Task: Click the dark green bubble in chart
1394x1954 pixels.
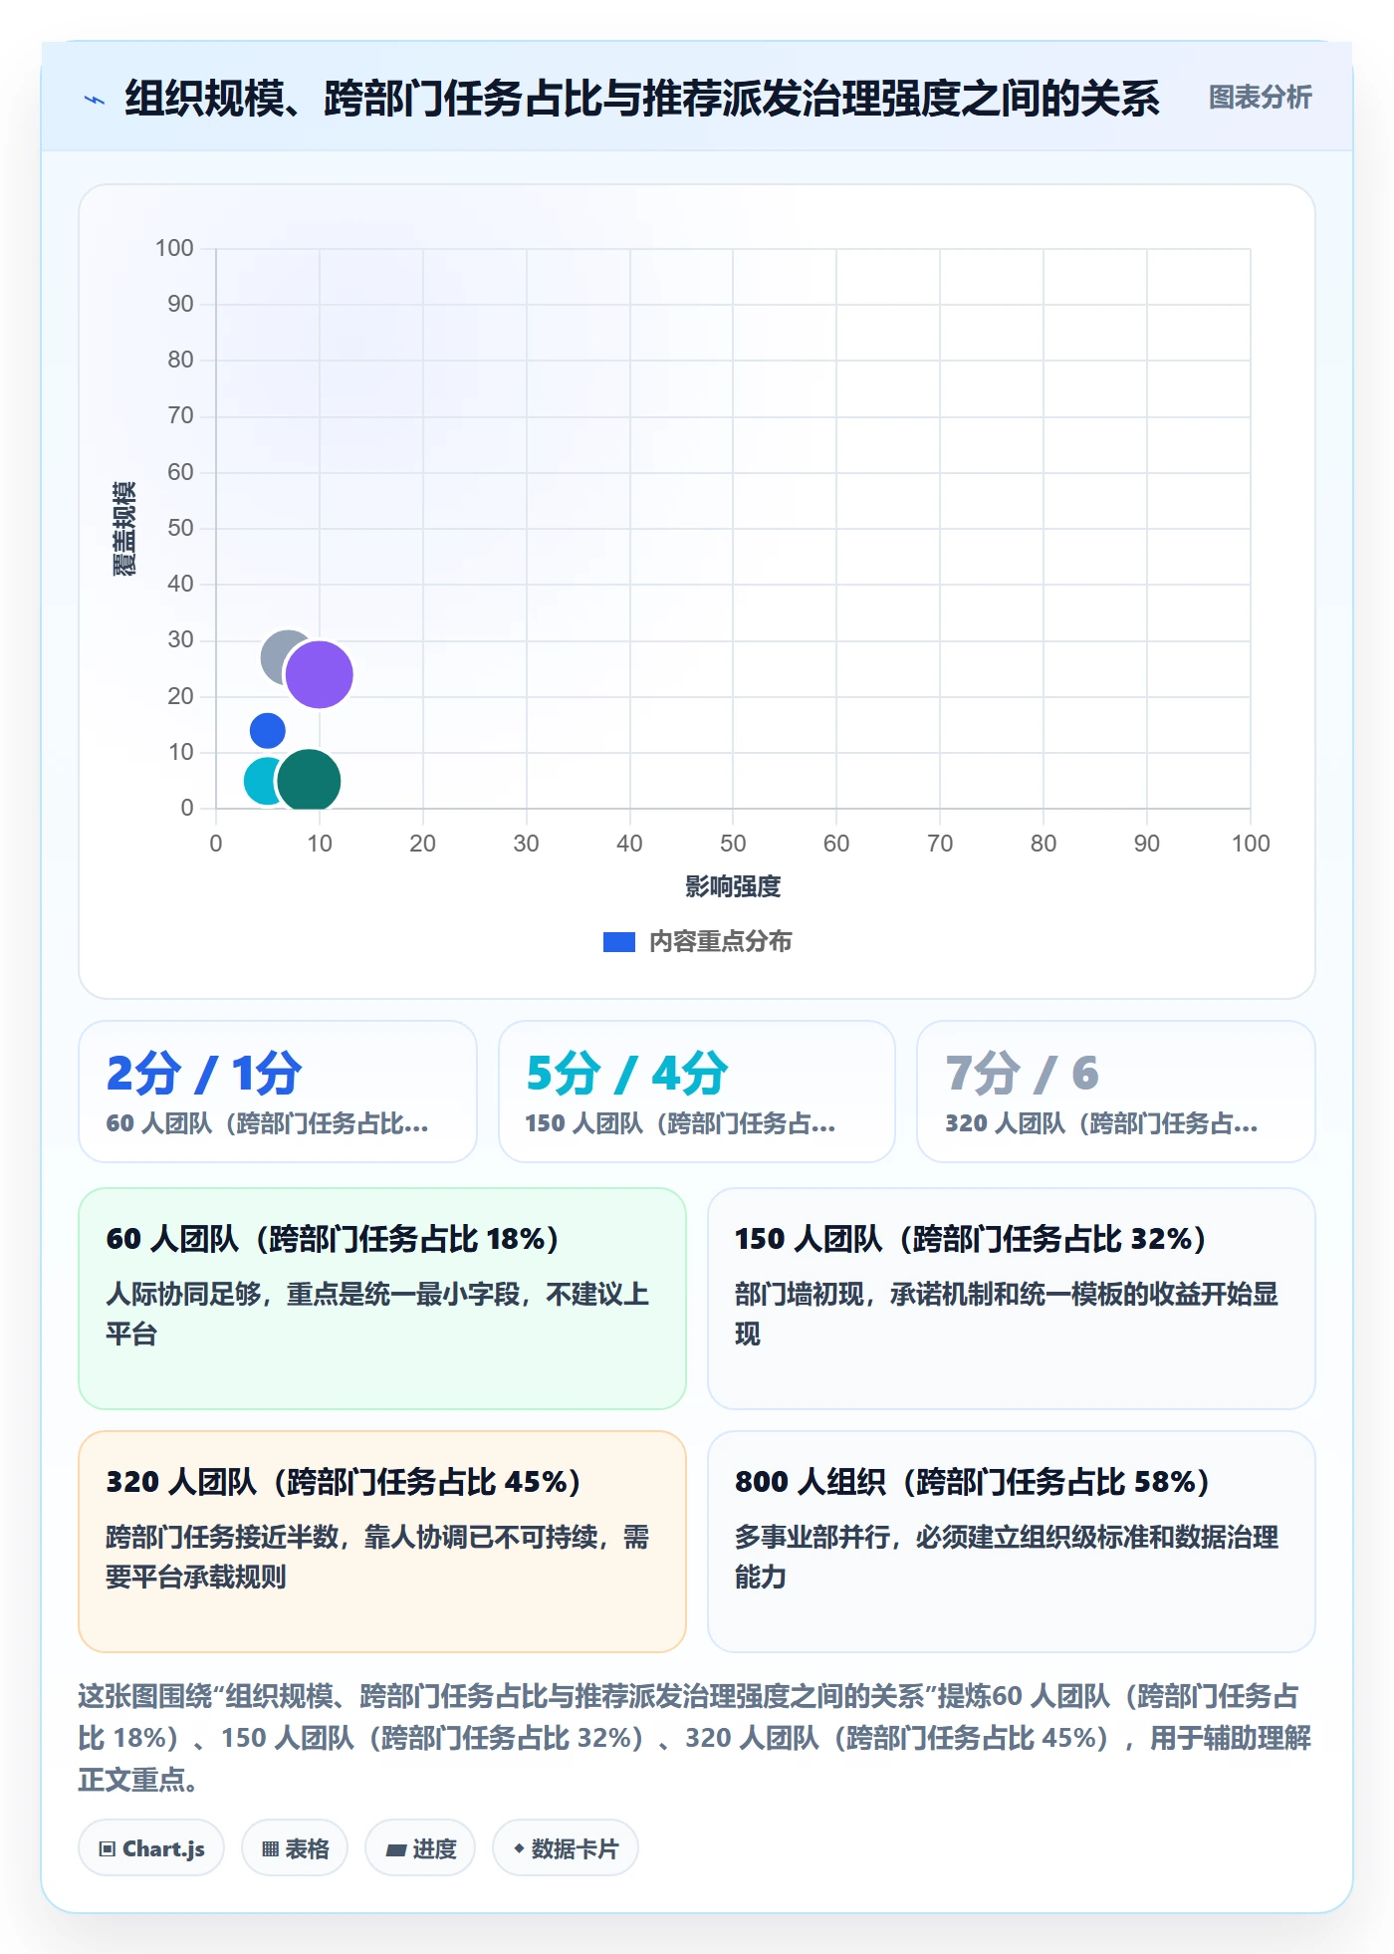Action: (309, 781)
